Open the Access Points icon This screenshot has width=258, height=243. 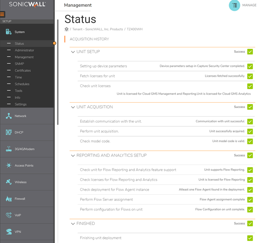pos(9,166)
